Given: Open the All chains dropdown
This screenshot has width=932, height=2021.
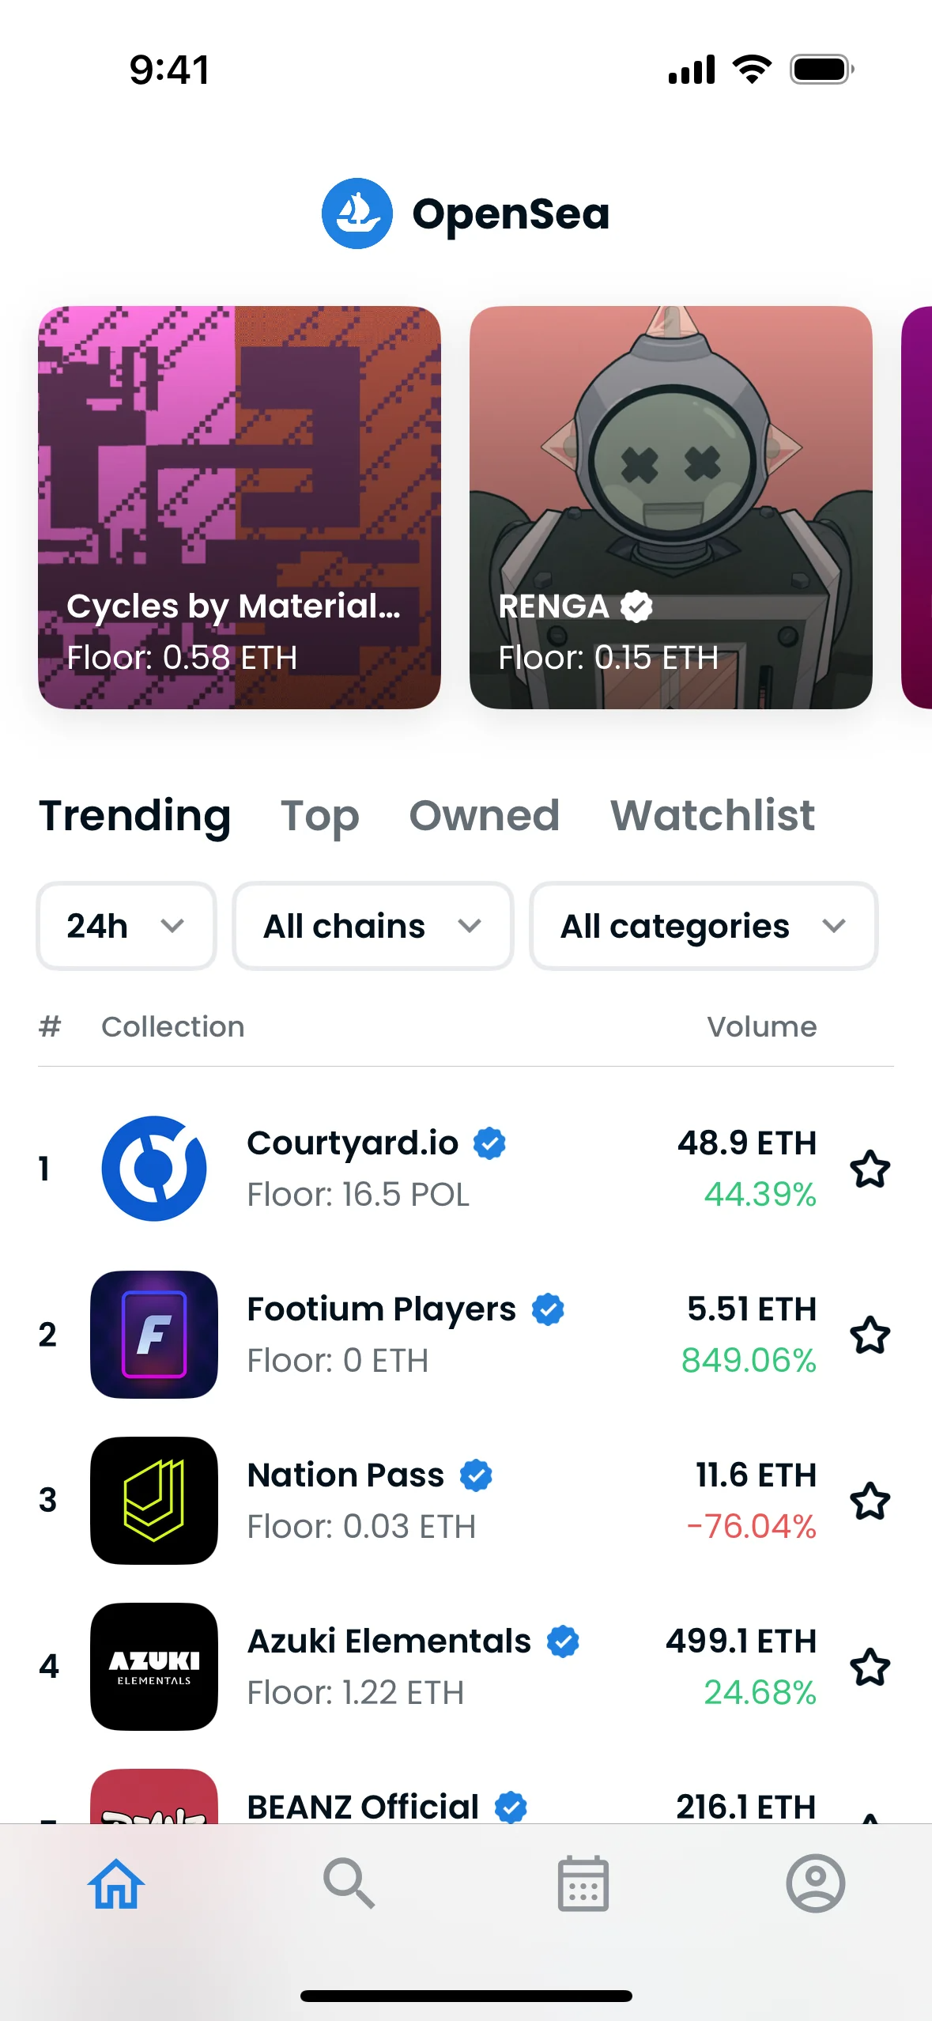Looking at the screenshot, I should click(x=372, y=926).
